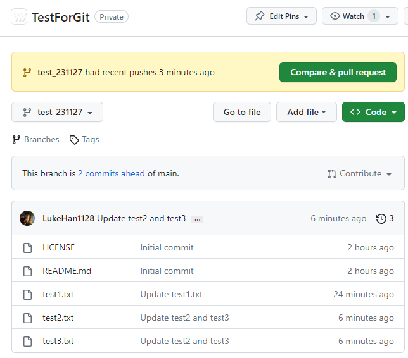The width and height of the screenshot is (408, 358).
Task: Open the test_231127 branch selector
Action: 57,112
